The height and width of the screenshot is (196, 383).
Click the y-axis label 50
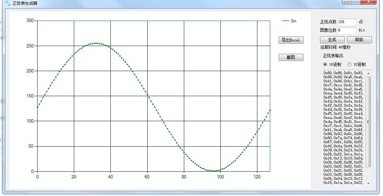[31, 146]
